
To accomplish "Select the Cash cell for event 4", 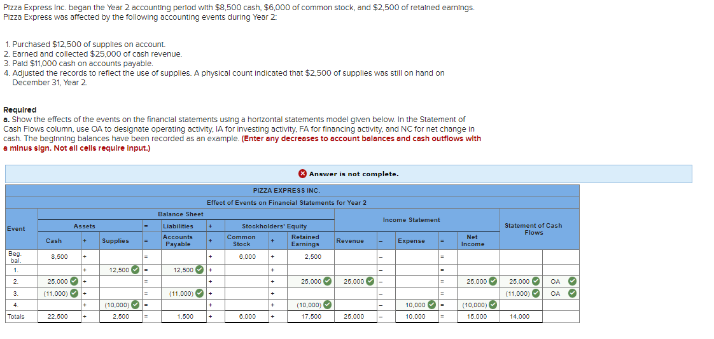I will [x=59, y=305].
